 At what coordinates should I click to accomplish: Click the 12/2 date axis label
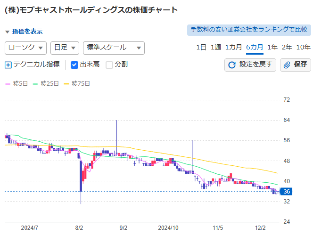click(x=260, y=228)
